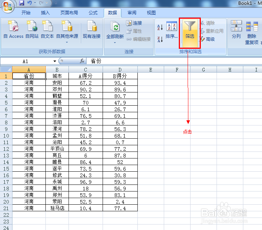Select column E header
This screenshot has width=262, height=230.
[151, 69]
